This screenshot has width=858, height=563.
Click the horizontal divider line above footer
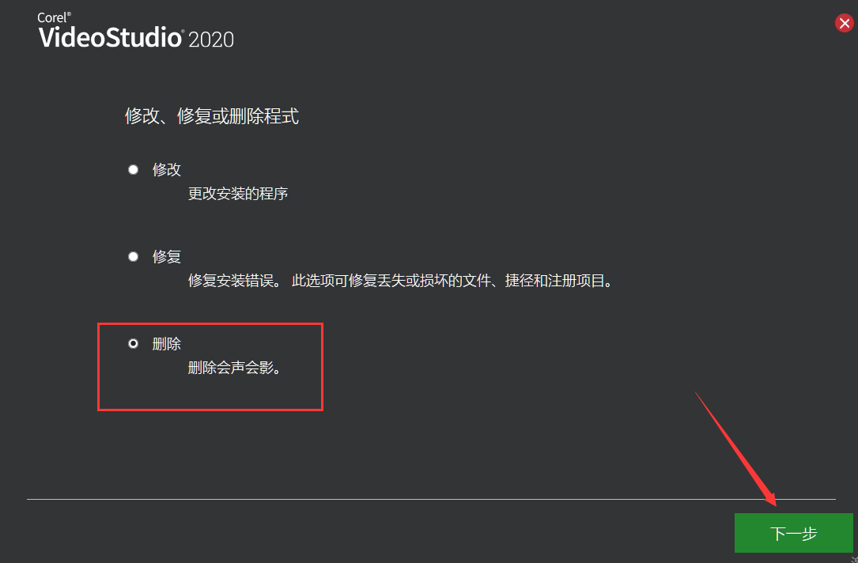pos(431,499)
